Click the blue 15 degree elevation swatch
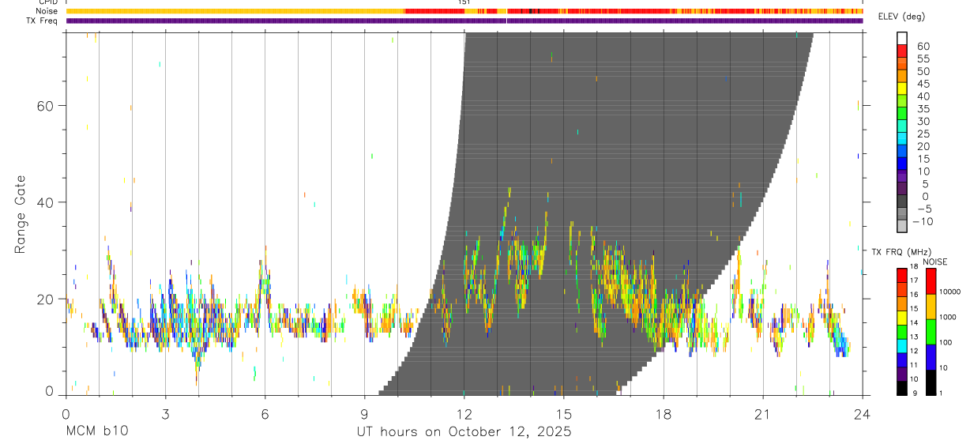 (902, 164)
